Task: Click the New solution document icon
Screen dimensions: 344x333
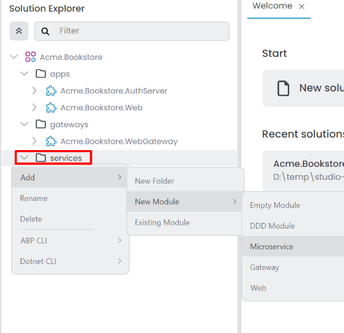Action: 283,88
